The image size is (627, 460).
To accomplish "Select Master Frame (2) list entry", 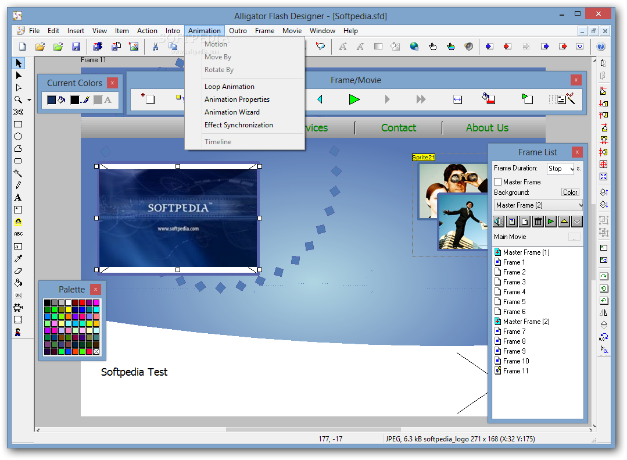I will pyautogui.click(x=526, y=322).
